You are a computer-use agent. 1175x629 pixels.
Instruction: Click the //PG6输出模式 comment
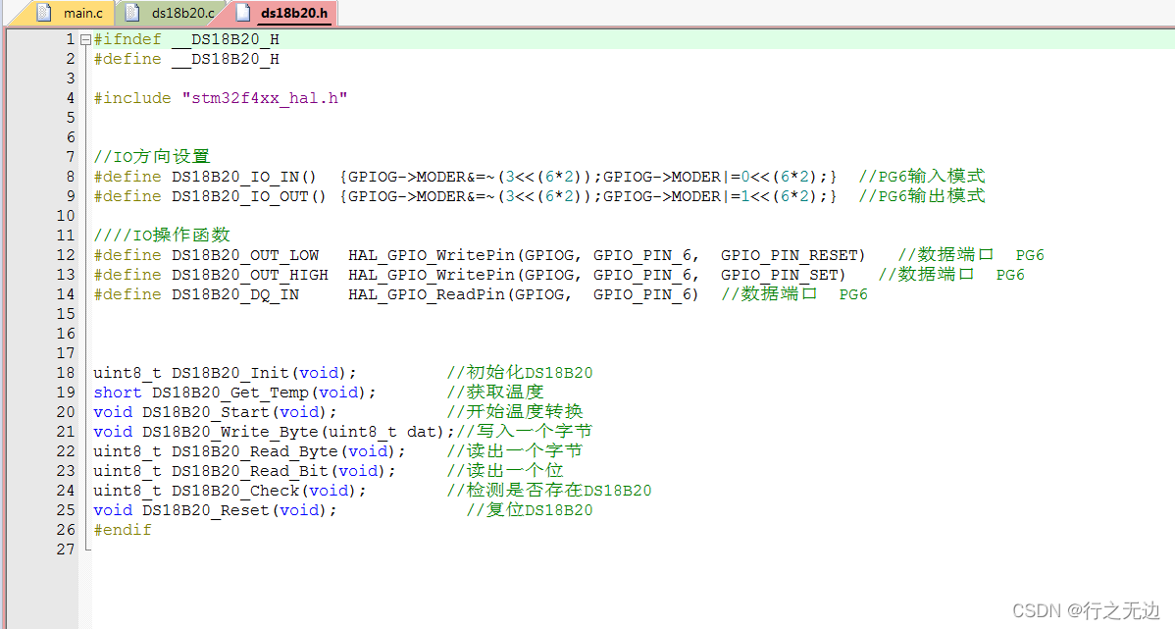[922, 195]
